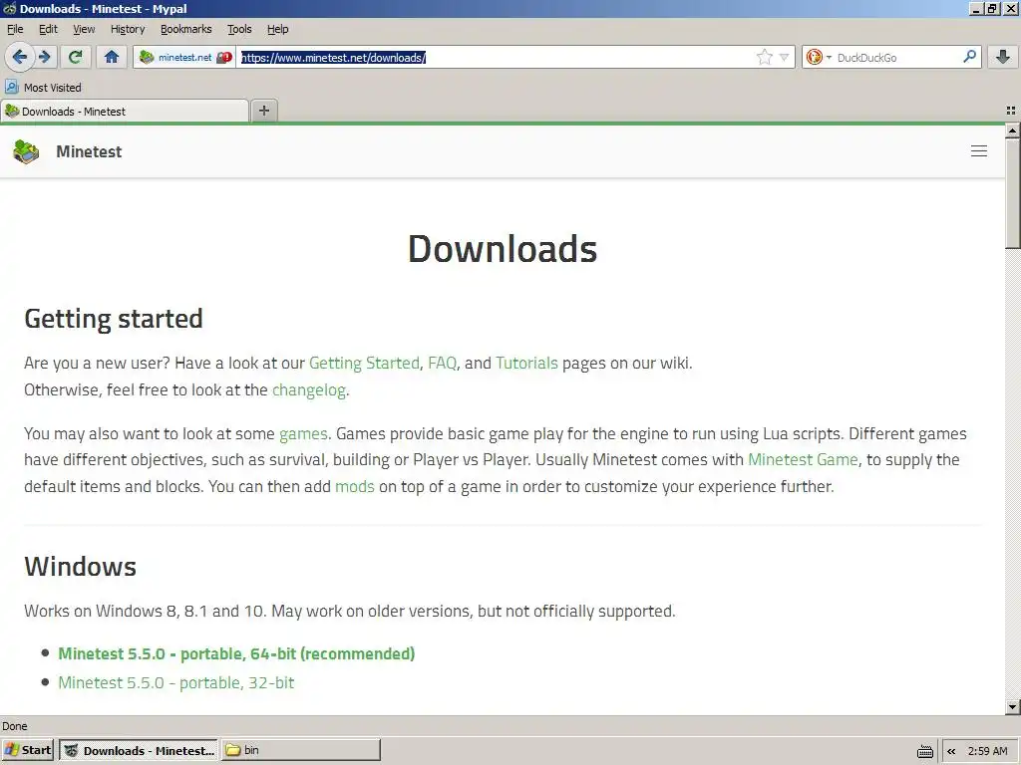Click the red security warning badge

[x=224, y=57]
